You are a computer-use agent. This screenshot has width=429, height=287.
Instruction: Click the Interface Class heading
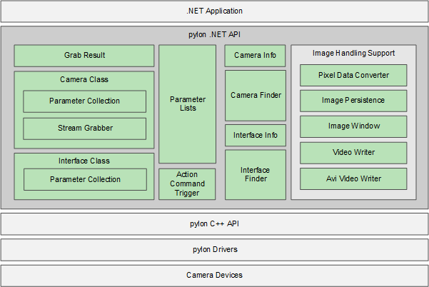[x=84, y=161]
